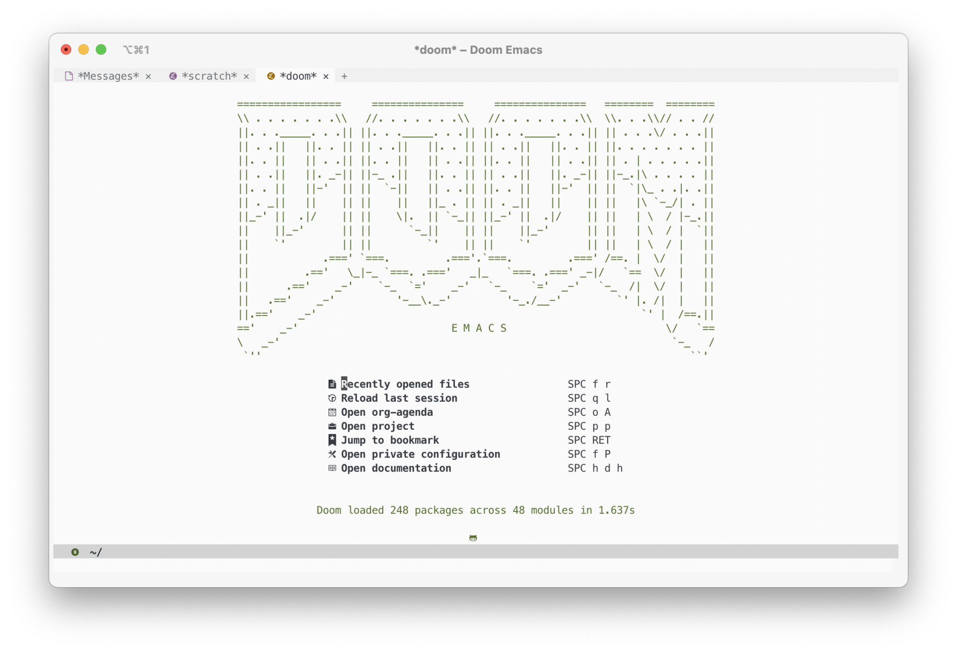957x652 pixels.
Task: Select the *doom* tab
Action: click(298, 76)
